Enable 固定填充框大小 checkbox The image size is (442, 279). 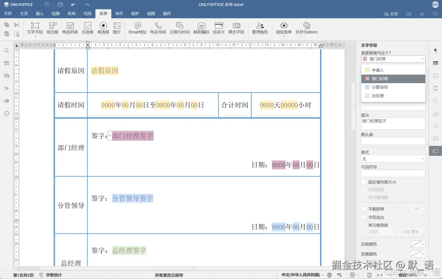click(364, 182)
